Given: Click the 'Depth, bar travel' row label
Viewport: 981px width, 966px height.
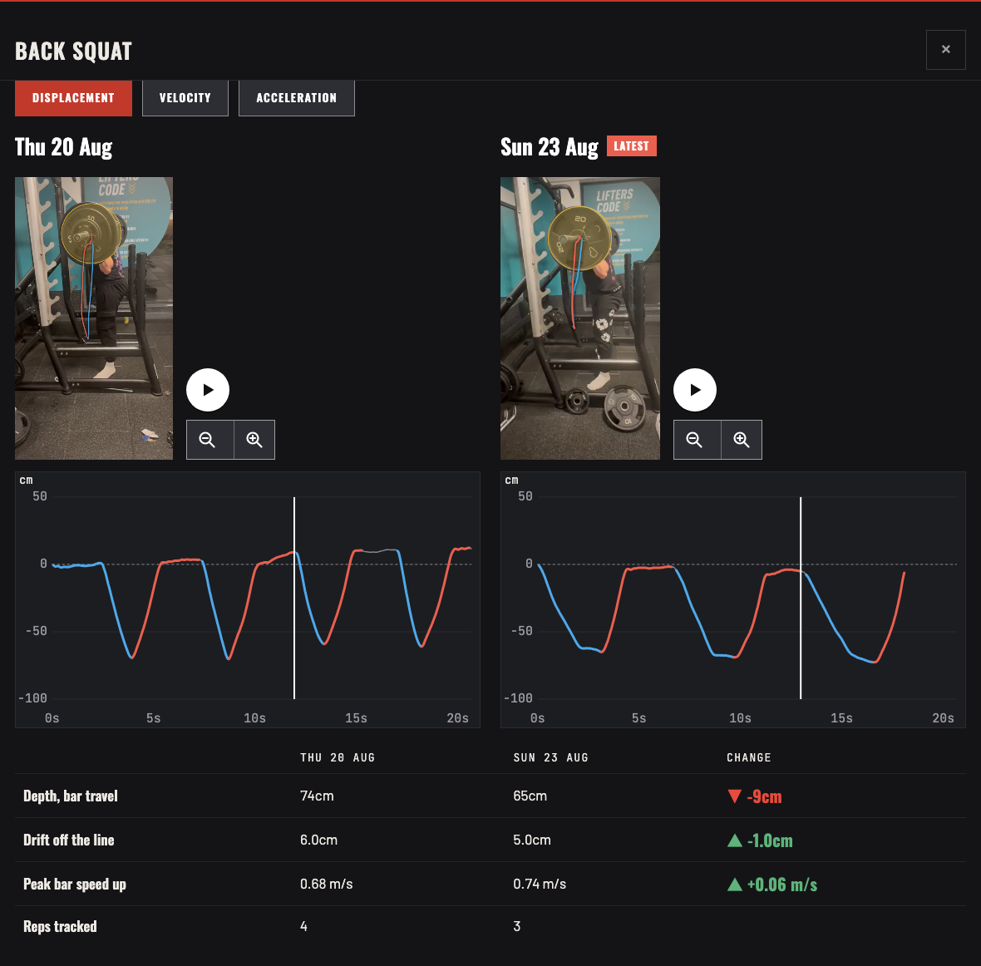Looking at the screenshot, I should click(71, 796).
